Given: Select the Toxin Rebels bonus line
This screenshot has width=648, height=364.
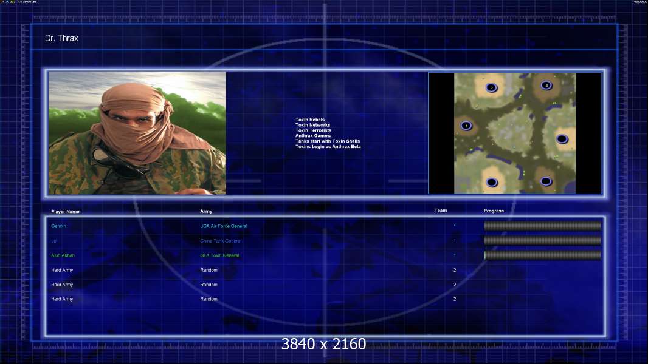Looking at the screenshot, I should pos(310,120).
